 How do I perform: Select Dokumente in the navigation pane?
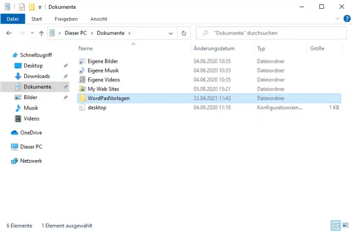[35, 87]
